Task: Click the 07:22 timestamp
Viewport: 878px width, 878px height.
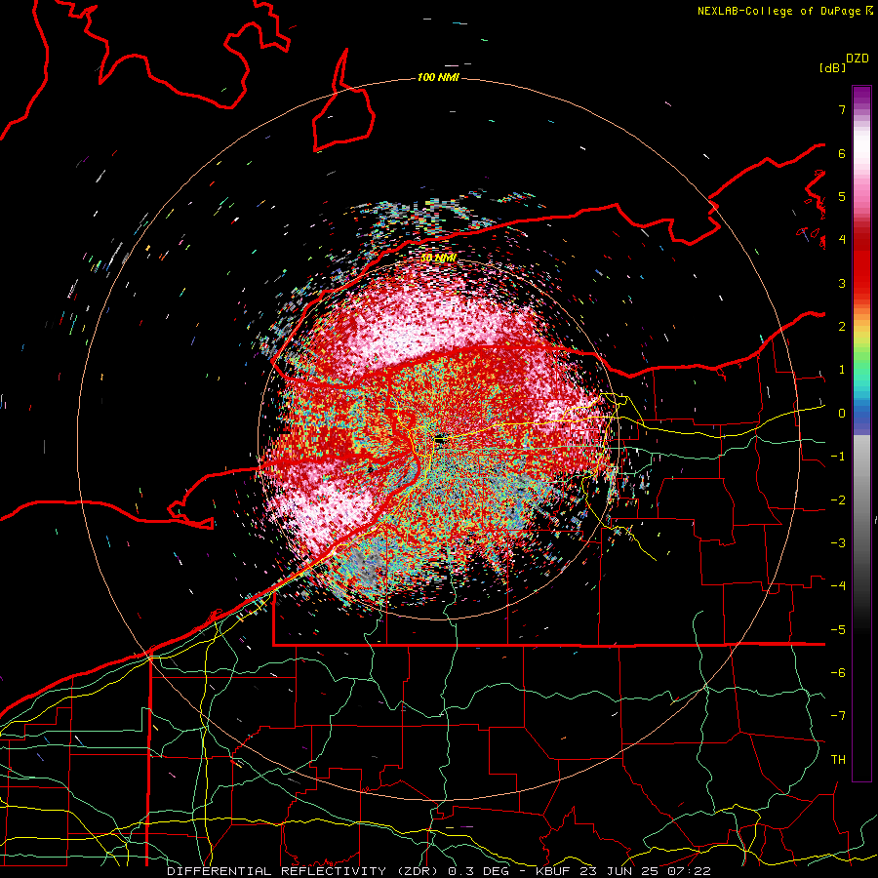Action: click(x=690, y=871)
